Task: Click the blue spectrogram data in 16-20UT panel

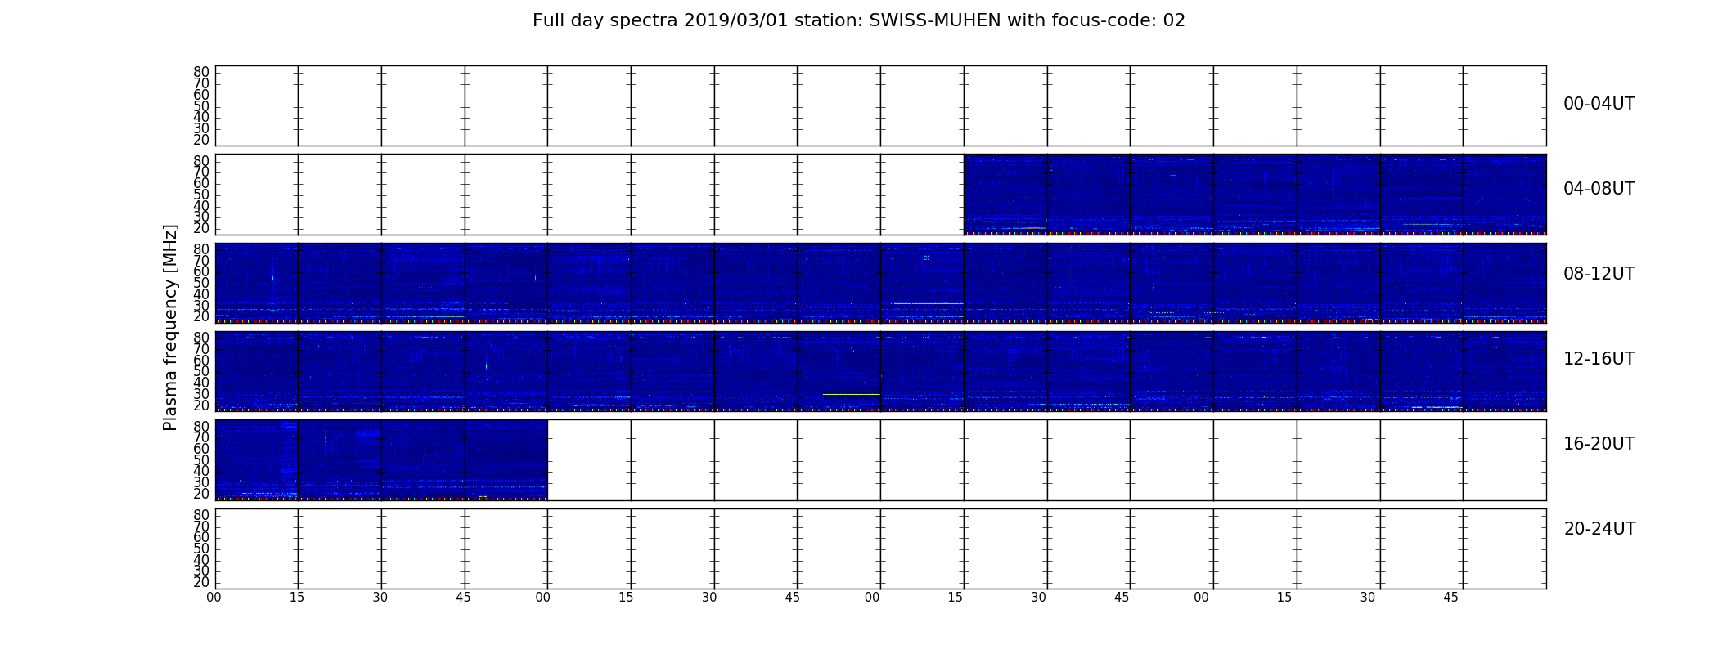Action: click(381, 459)
